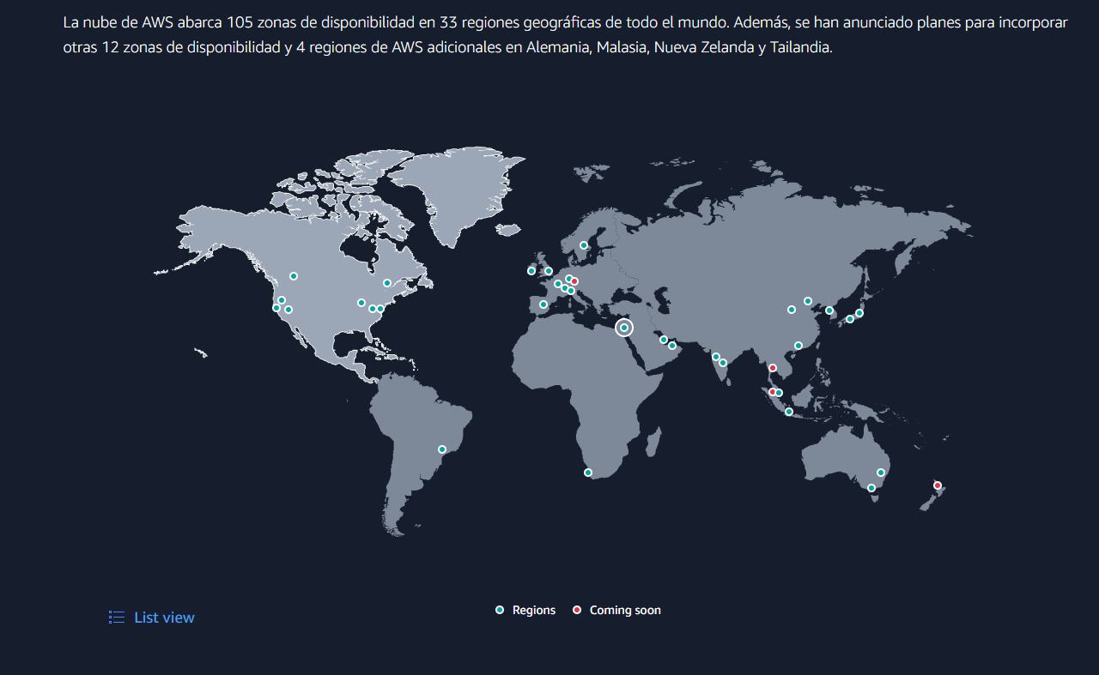1099x675 pixels.
Task: Click the red Thailand coming-soon dot
Action: (773, 368)
